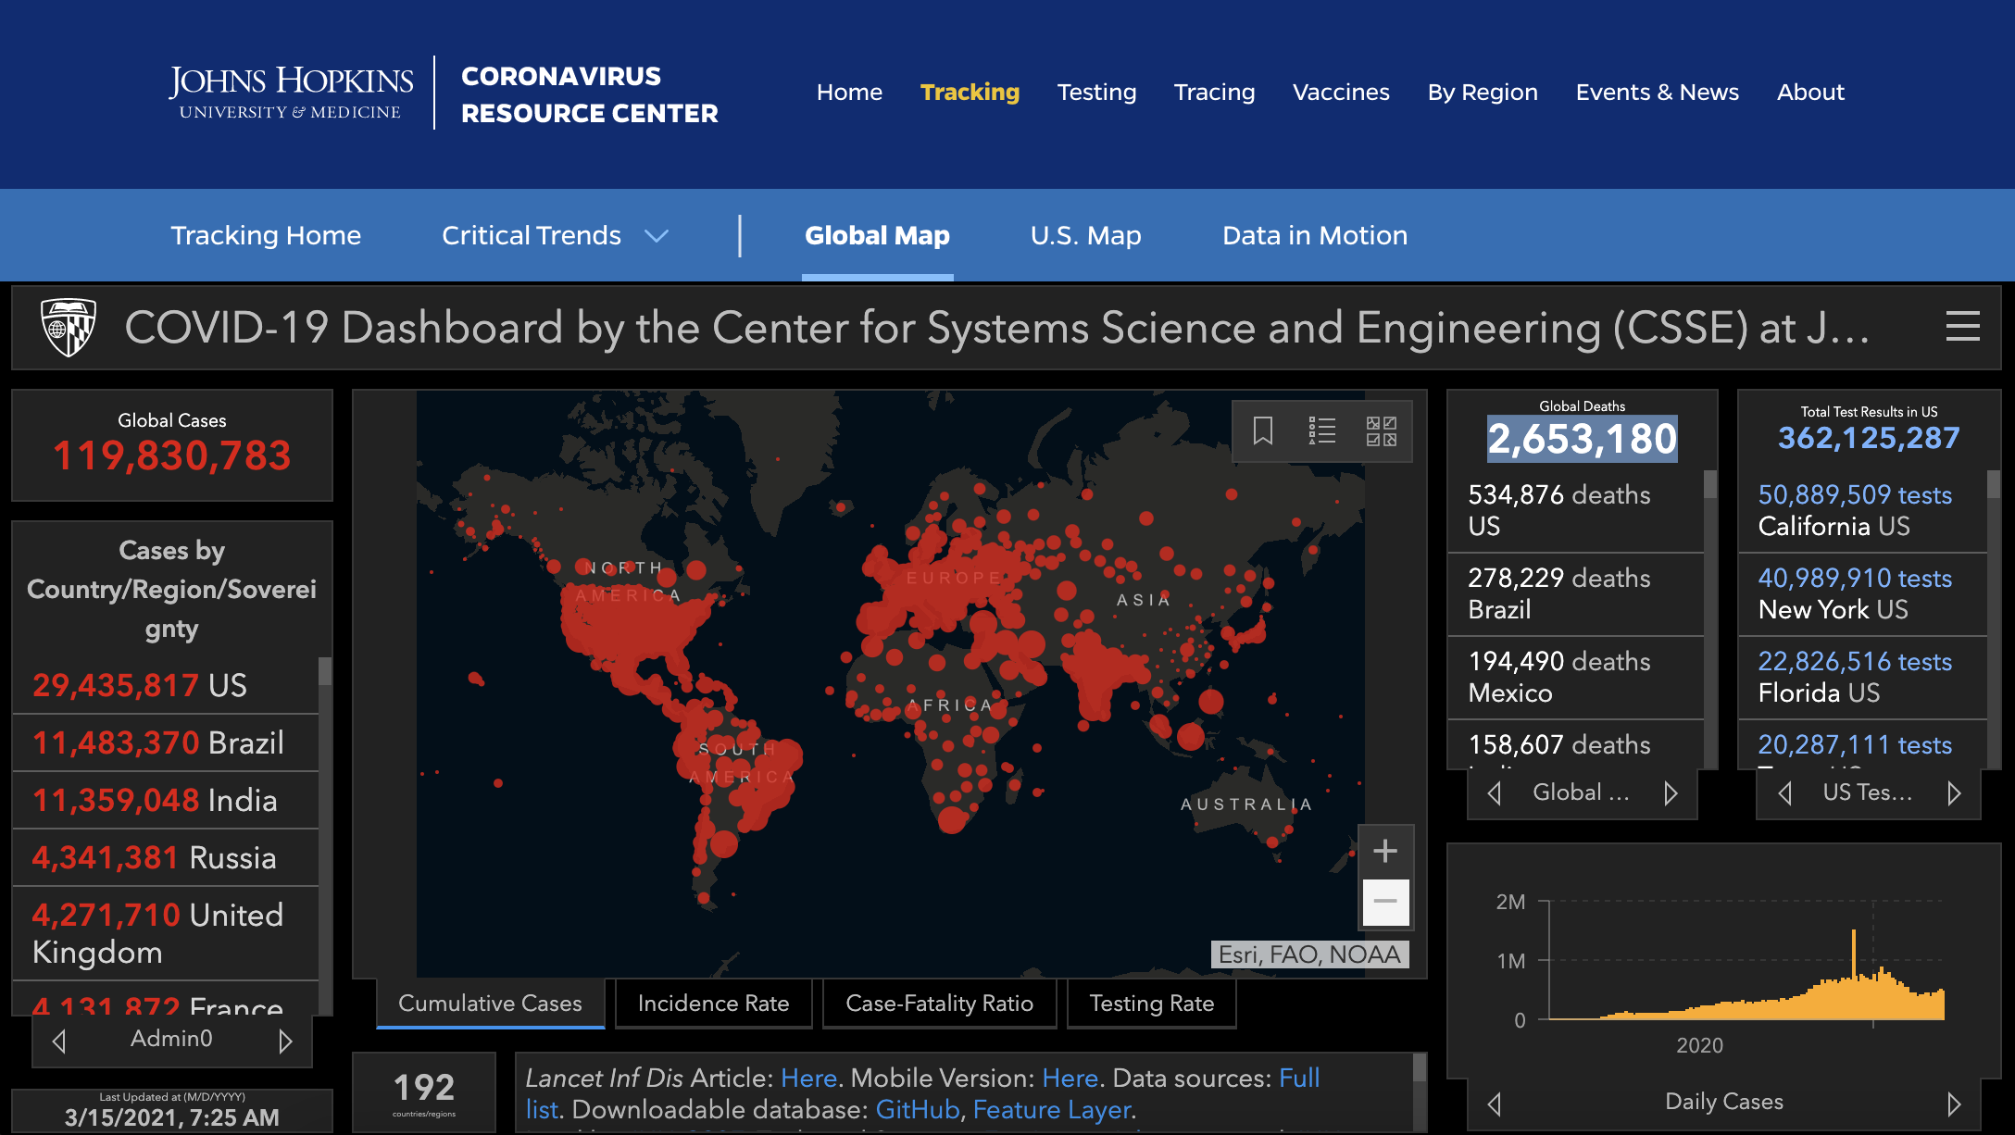Image resolution: width=2015 pixels, height=1135 pixels.
Task: Open the GitHub database link
Action: click(x=917, y=1110)
